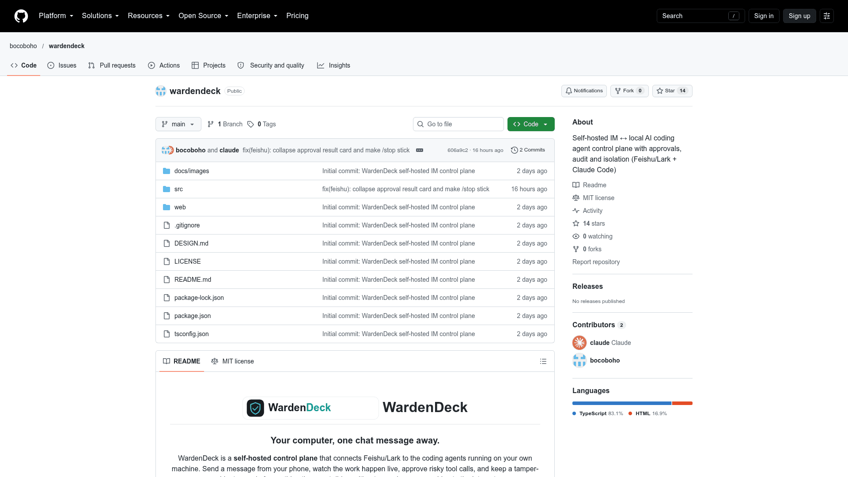Viewport: 848px width, 477px height.
Task: Fork the repository with the Fork button
Action: pos(629,91)
